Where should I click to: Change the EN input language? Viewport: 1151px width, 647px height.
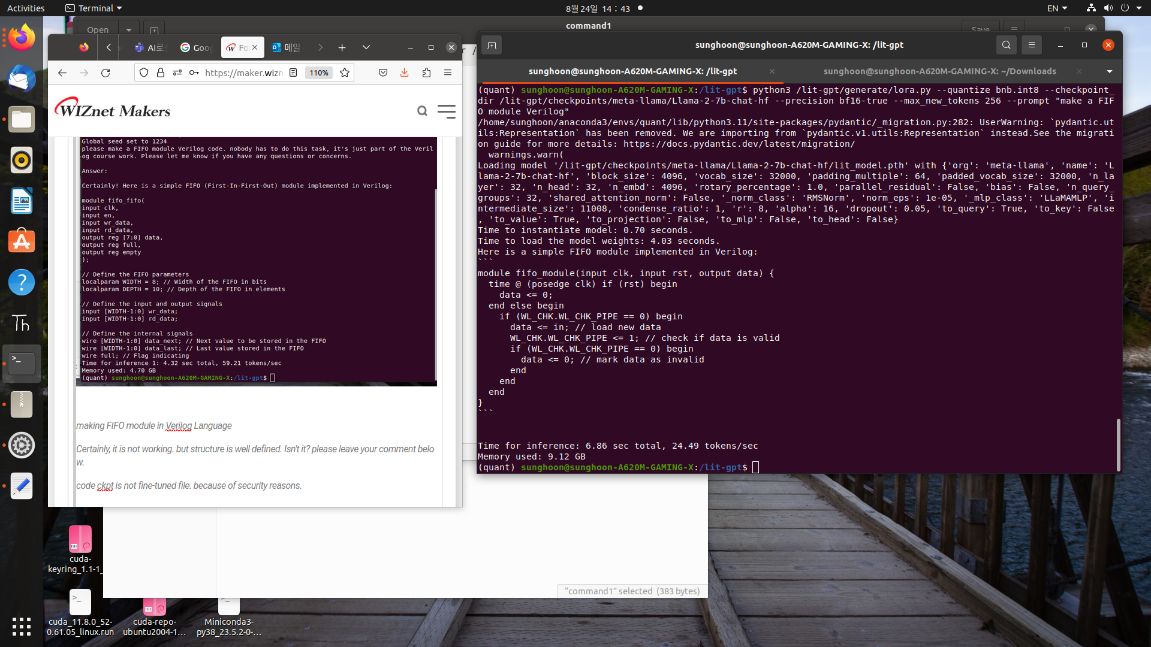point(1057,8)
